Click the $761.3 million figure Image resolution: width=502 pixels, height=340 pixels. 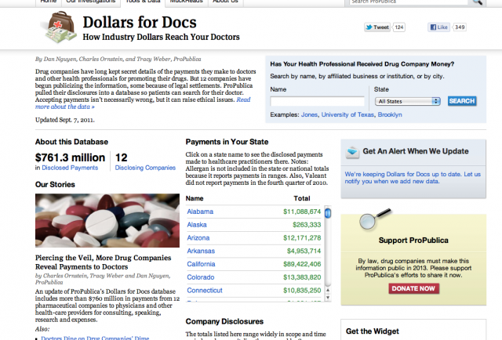[x=70, y=157]
